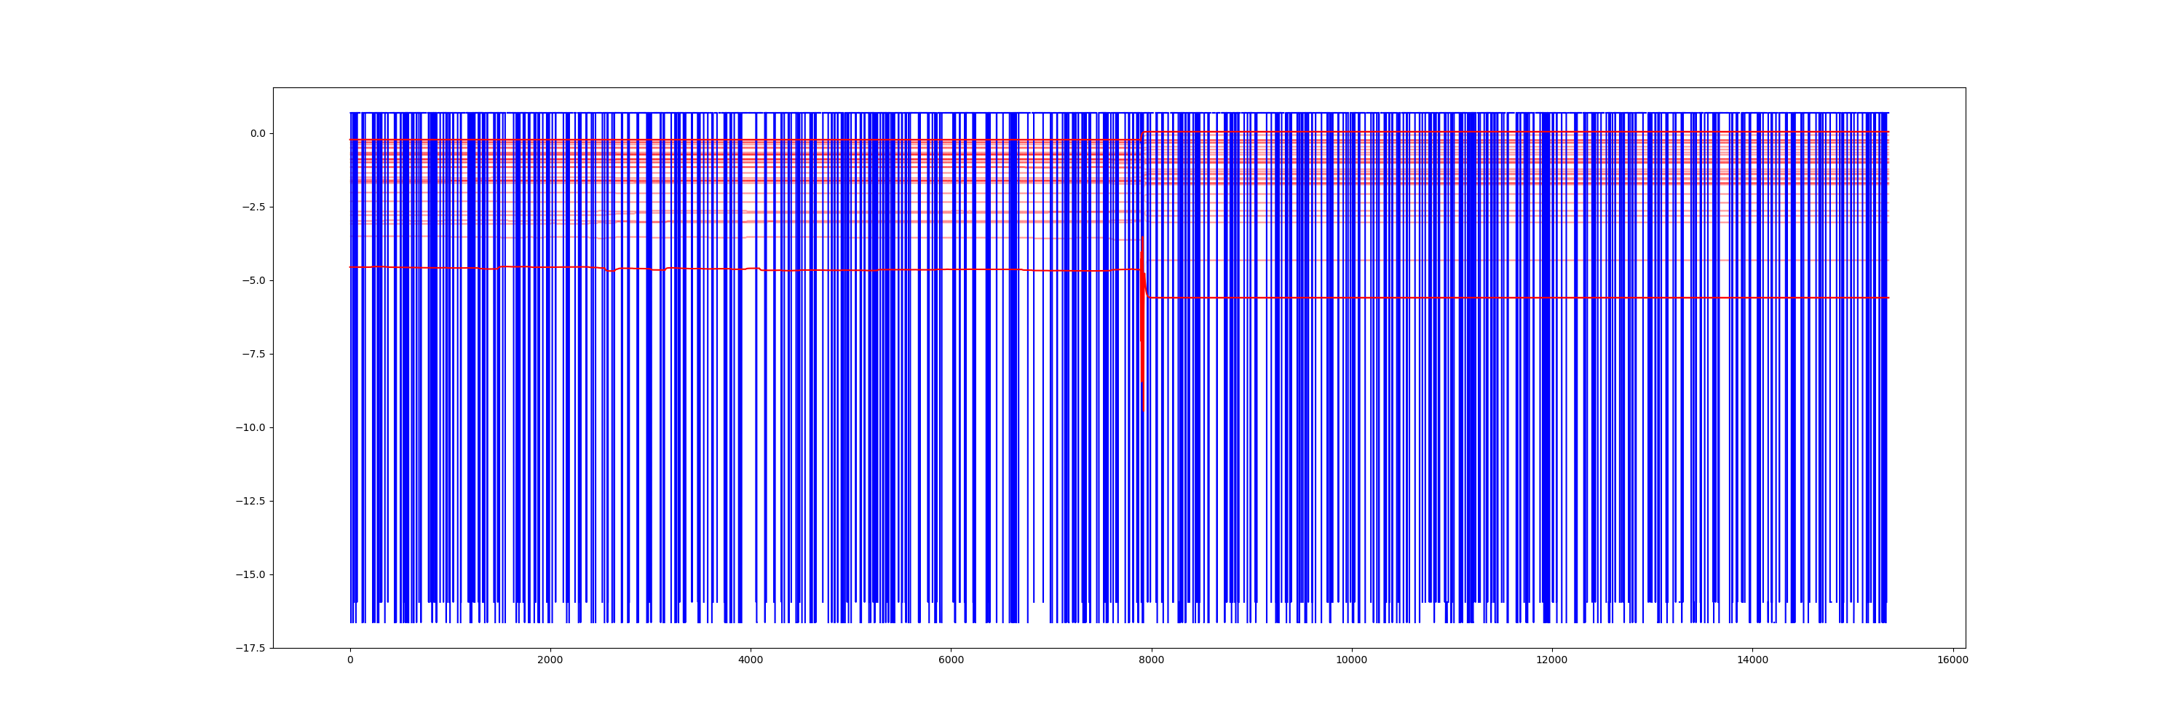Select the x-axis tick label "8000"

coord(1152,660)
